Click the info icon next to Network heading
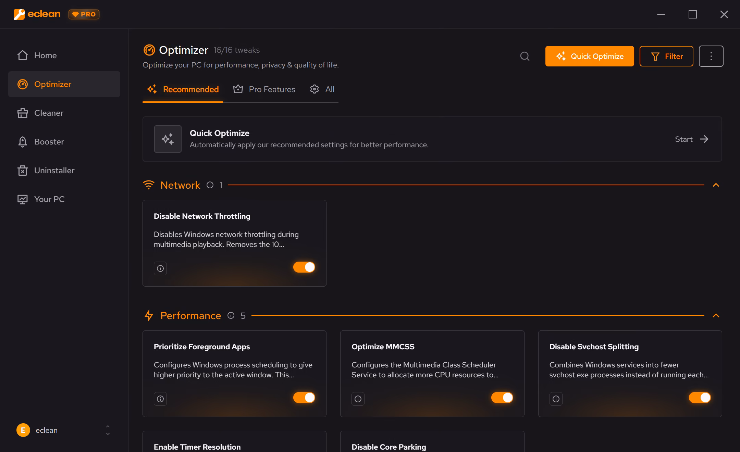Viewport: 740px width, 452px height. coord(210,185)
